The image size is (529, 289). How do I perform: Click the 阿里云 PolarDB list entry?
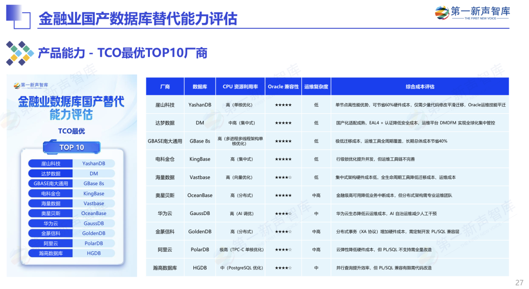pyautogui.click(x=71, y=242)
